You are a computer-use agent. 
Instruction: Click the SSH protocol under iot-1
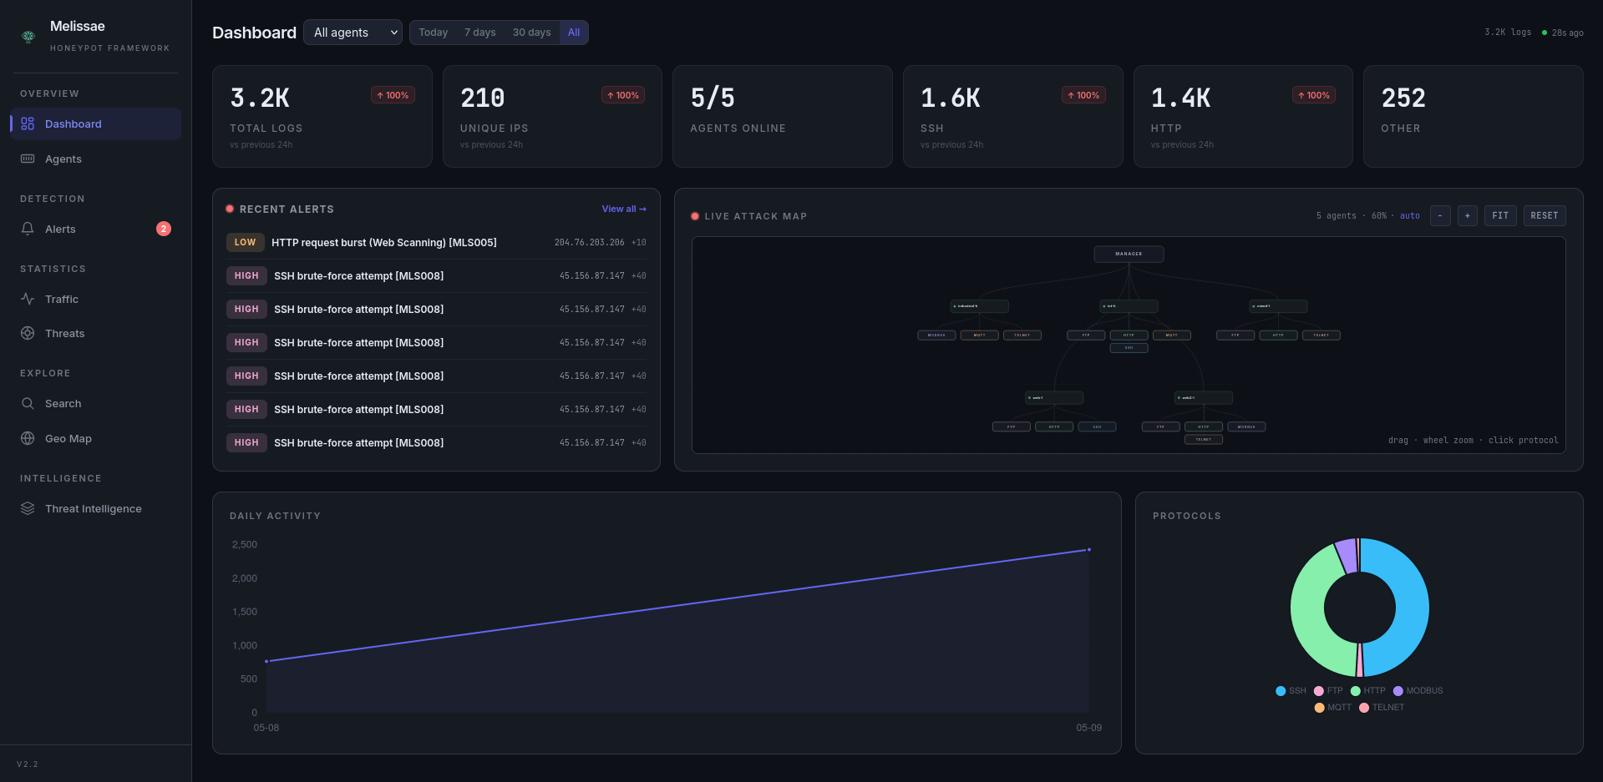pos(1129,348)
